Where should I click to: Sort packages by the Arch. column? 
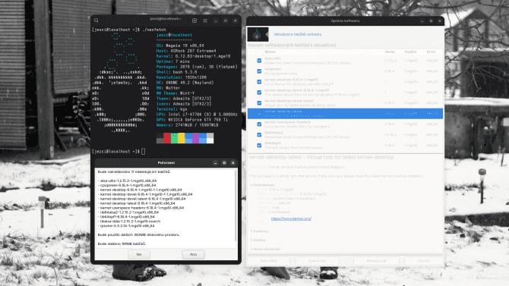pyautogui.click(x=431, y=52)
